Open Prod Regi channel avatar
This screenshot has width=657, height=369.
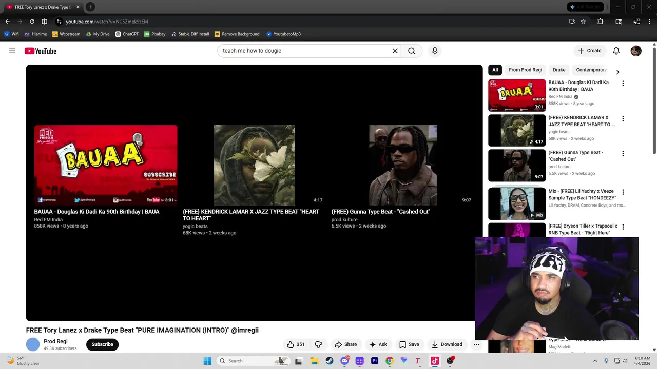point(33,344)
